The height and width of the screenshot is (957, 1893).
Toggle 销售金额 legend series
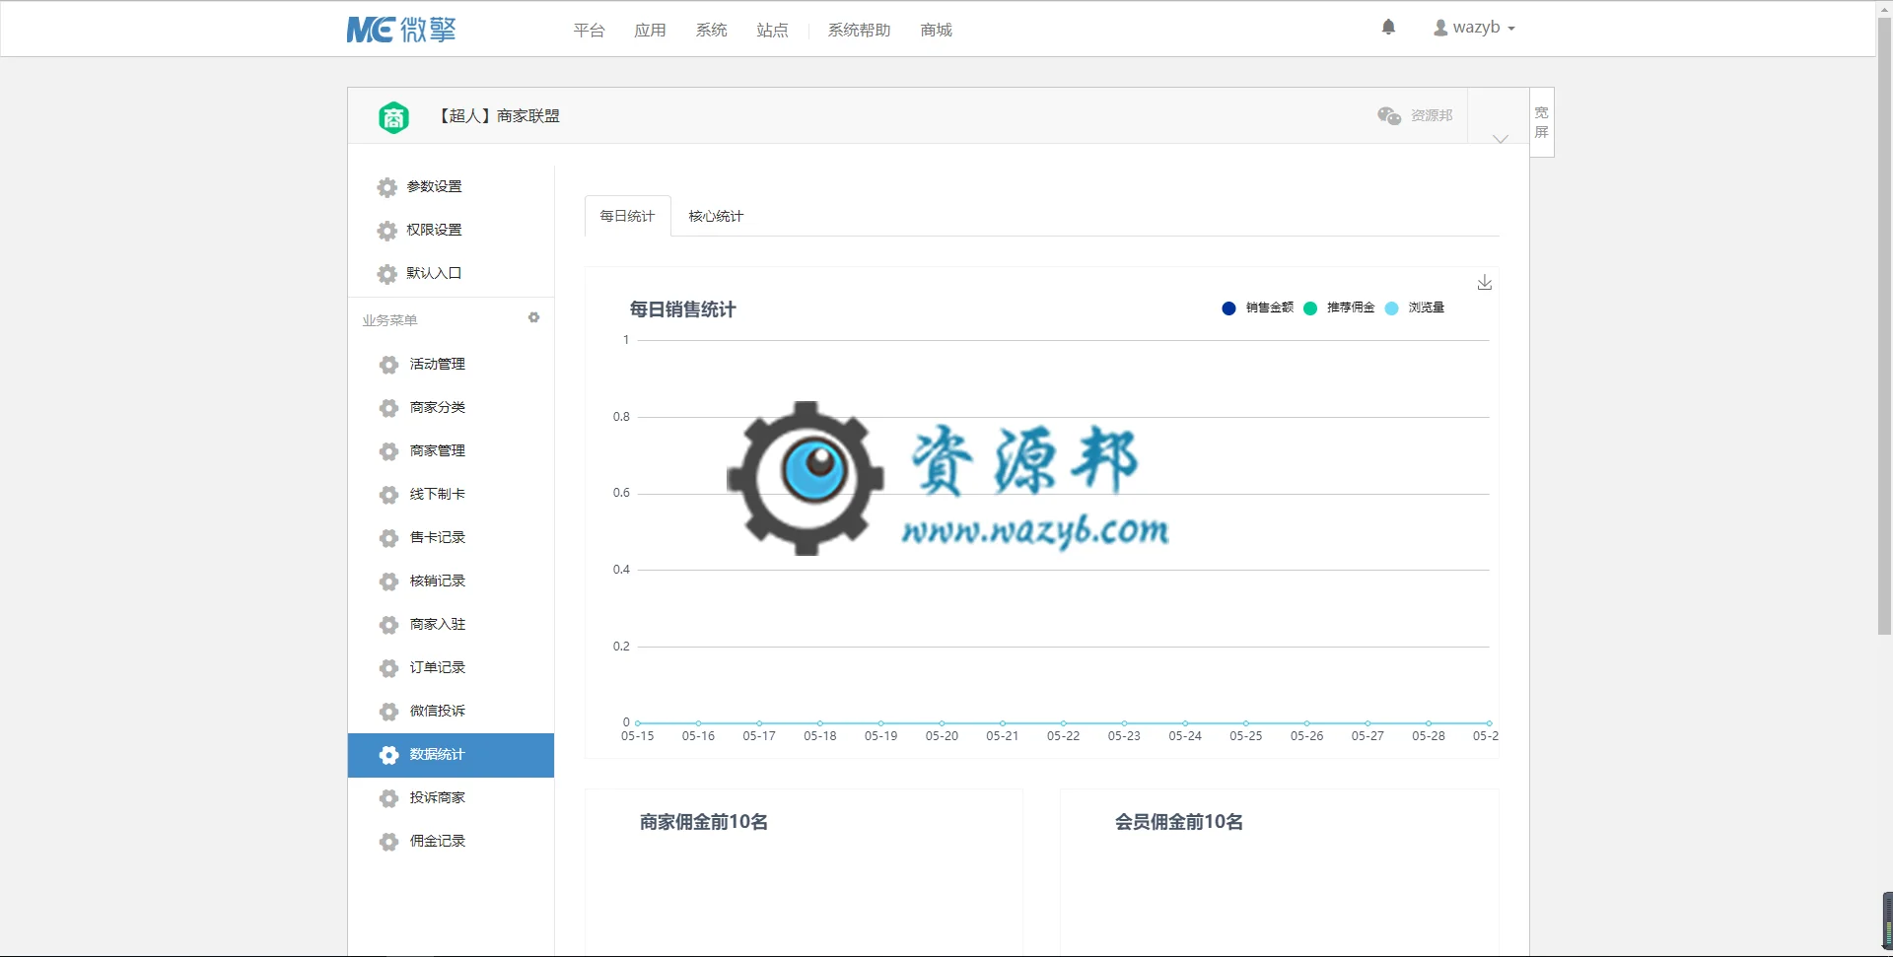1257,308
